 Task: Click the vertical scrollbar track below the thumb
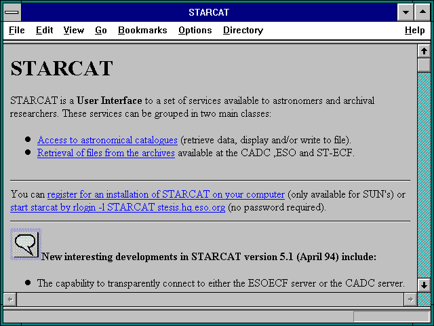424,175
